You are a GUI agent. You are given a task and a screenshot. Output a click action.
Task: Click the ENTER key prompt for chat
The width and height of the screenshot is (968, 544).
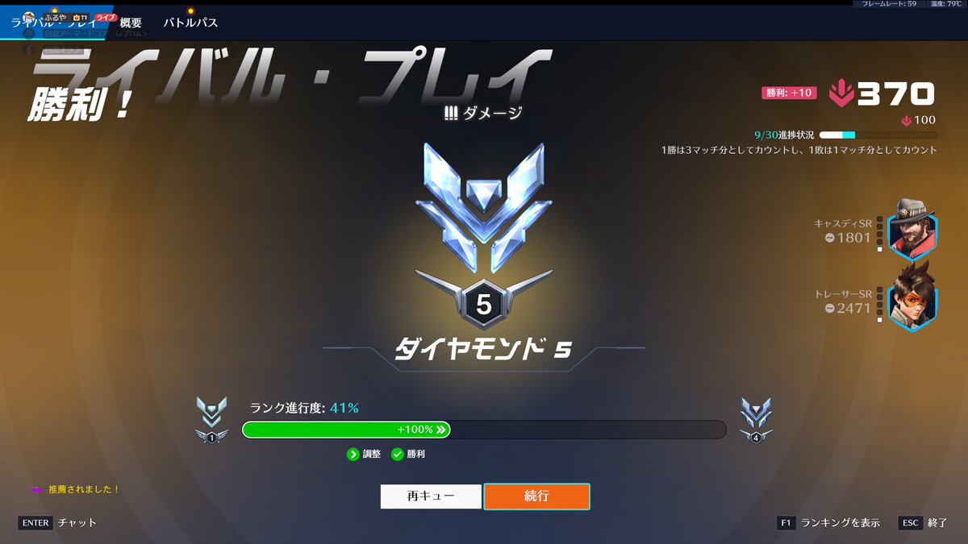[35, 522]
